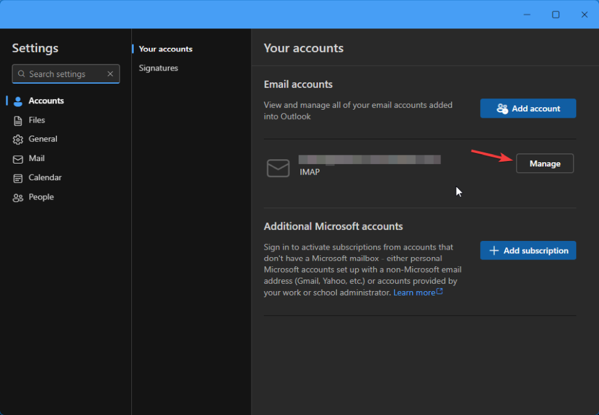Click the People contacts icon
This screenshot has height=415, width=599.
point(18,198)
